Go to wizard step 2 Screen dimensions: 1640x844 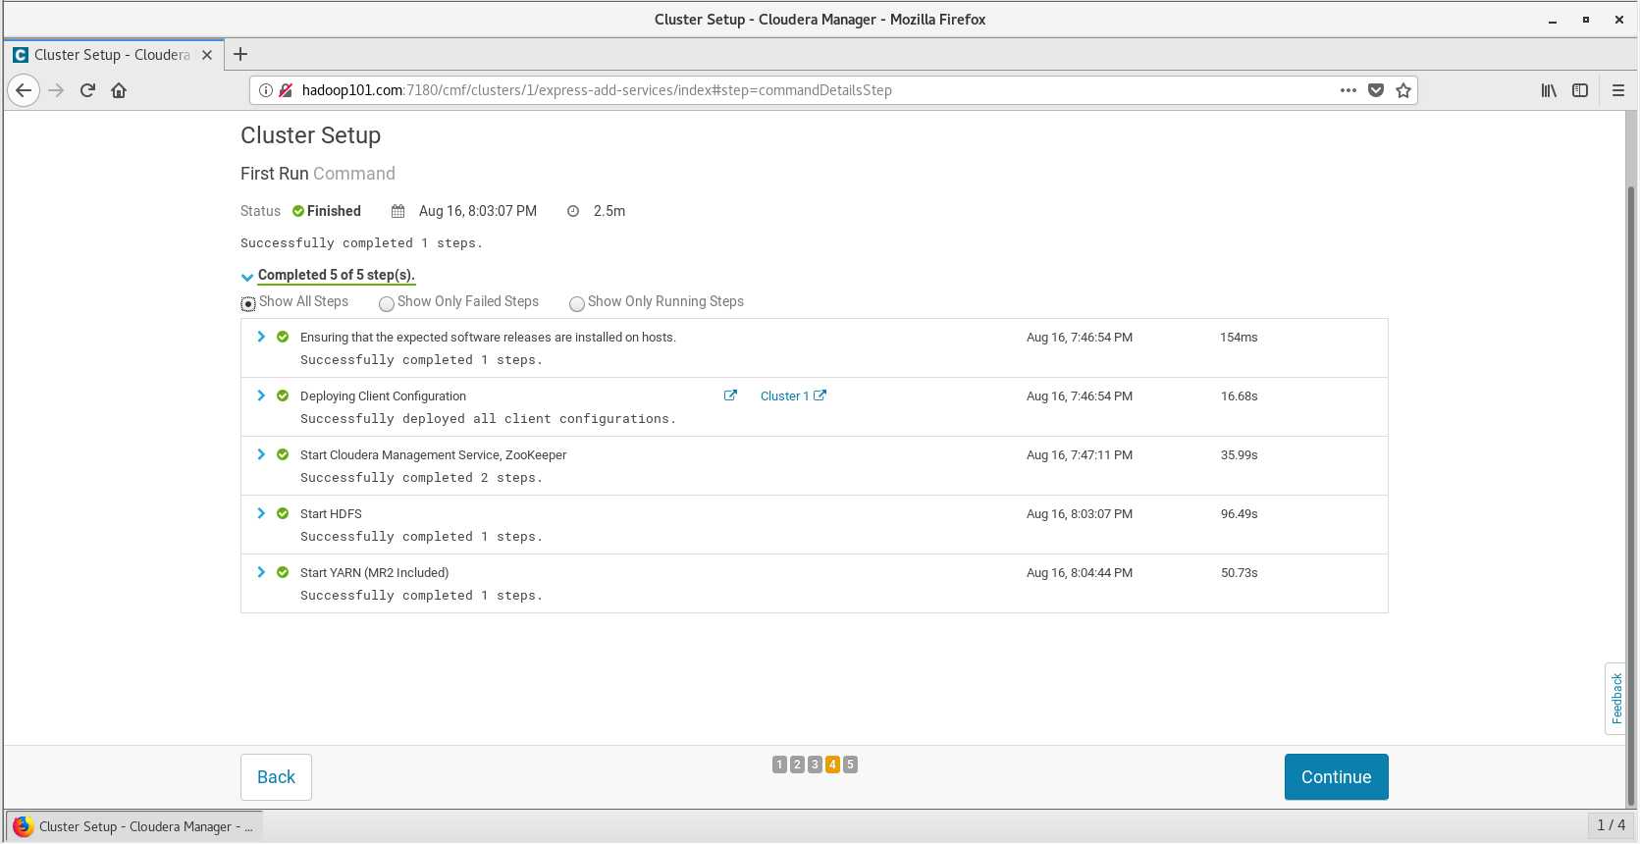tap(797, 765)
